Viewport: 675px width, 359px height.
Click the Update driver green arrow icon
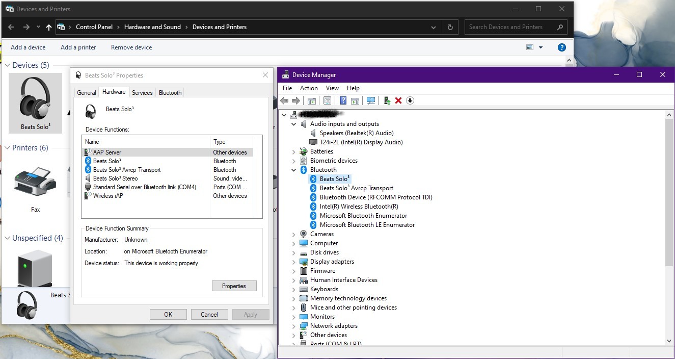[387, 100]
